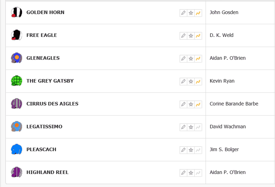Click the Pleascach blue silks image
The height and width of the screenshot is (187, 275).
(16, 149)
